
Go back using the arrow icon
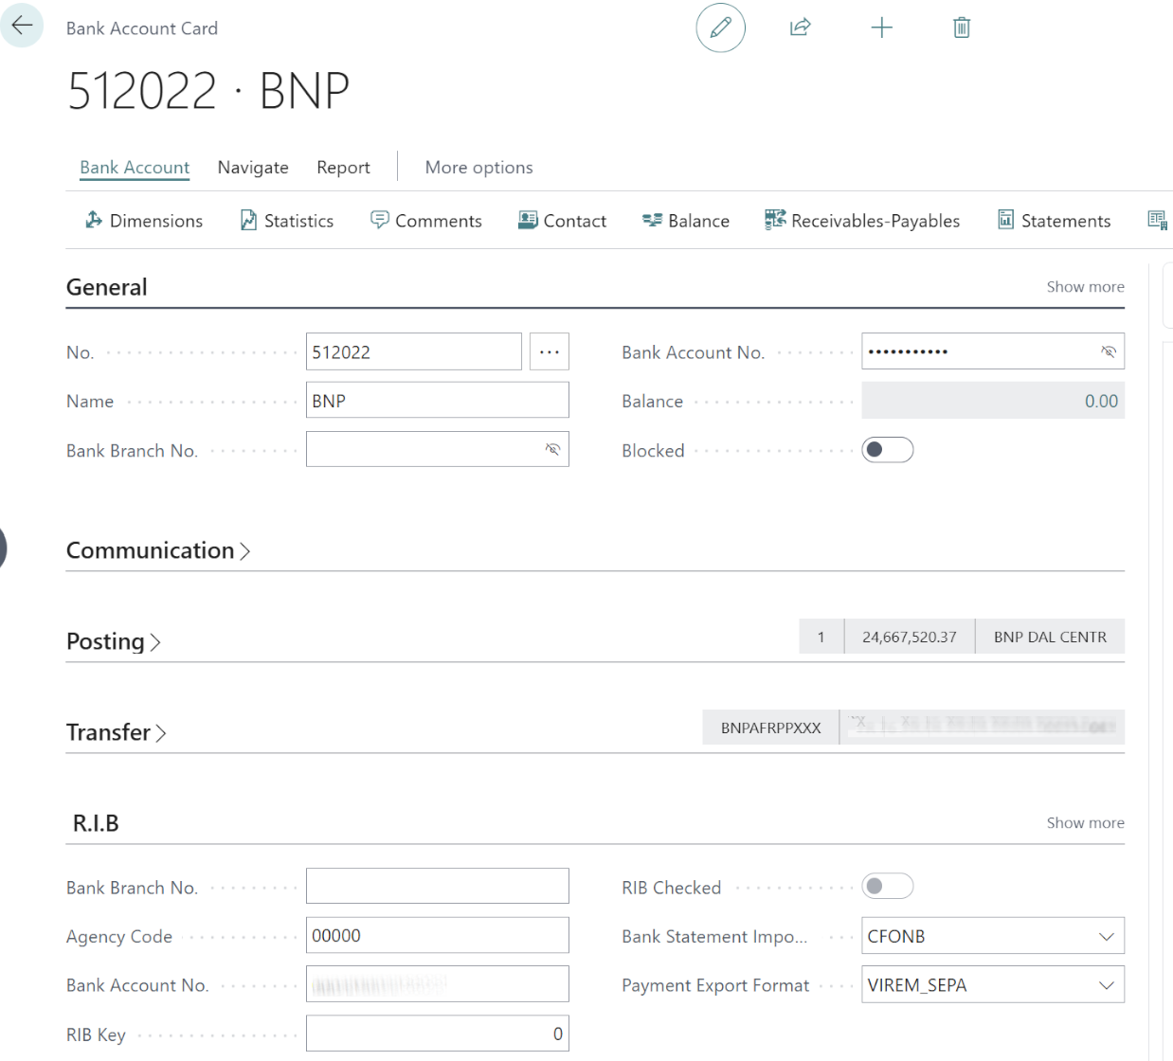[21, 26]
